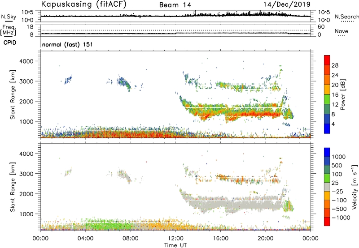Click the gray velocity band near 16:00, 1500 km
This screenshot has height=248, width=359.
(220, 203)
